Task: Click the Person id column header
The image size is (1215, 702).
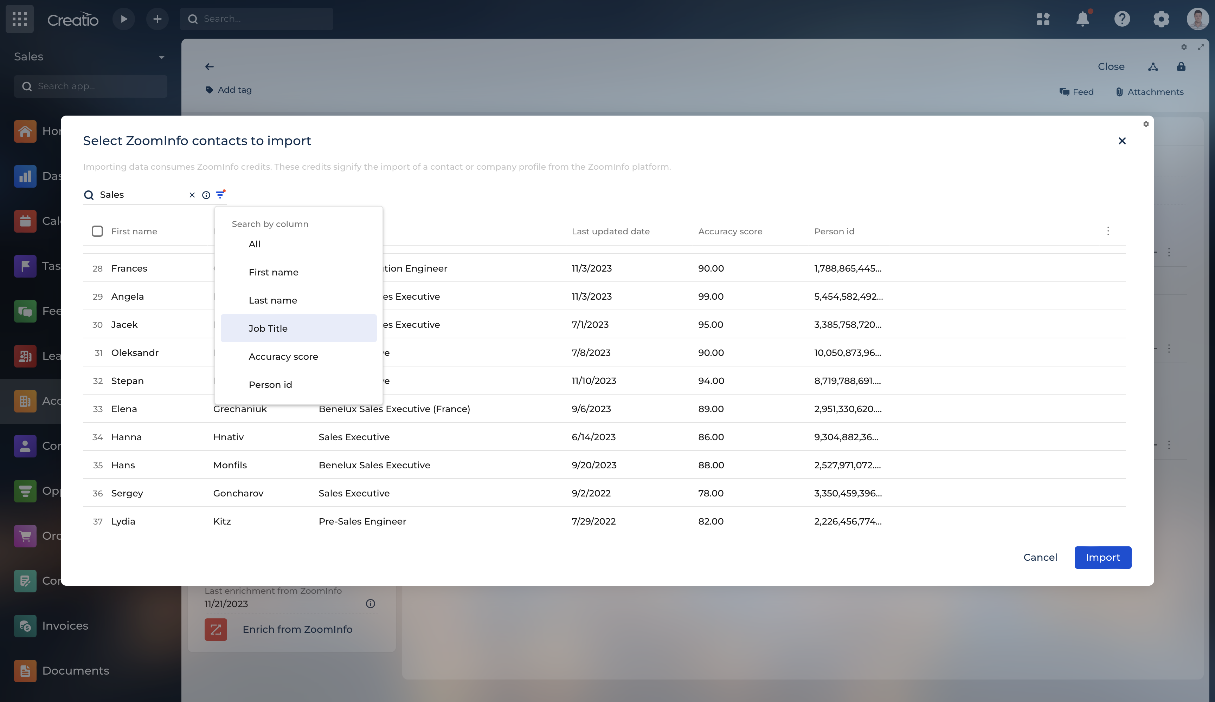Action: 834,231
